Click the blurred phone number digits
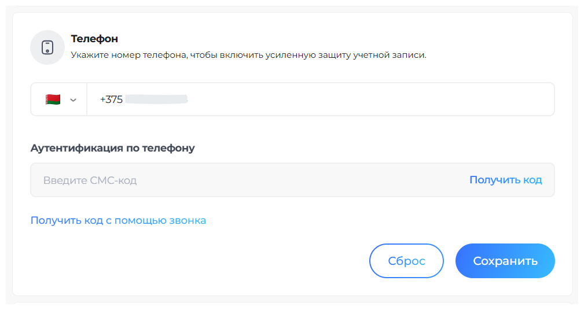 pos(156,99)
